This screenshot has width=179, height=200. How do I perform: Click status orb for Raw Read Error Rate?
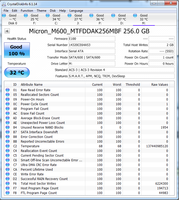(8, 90)
